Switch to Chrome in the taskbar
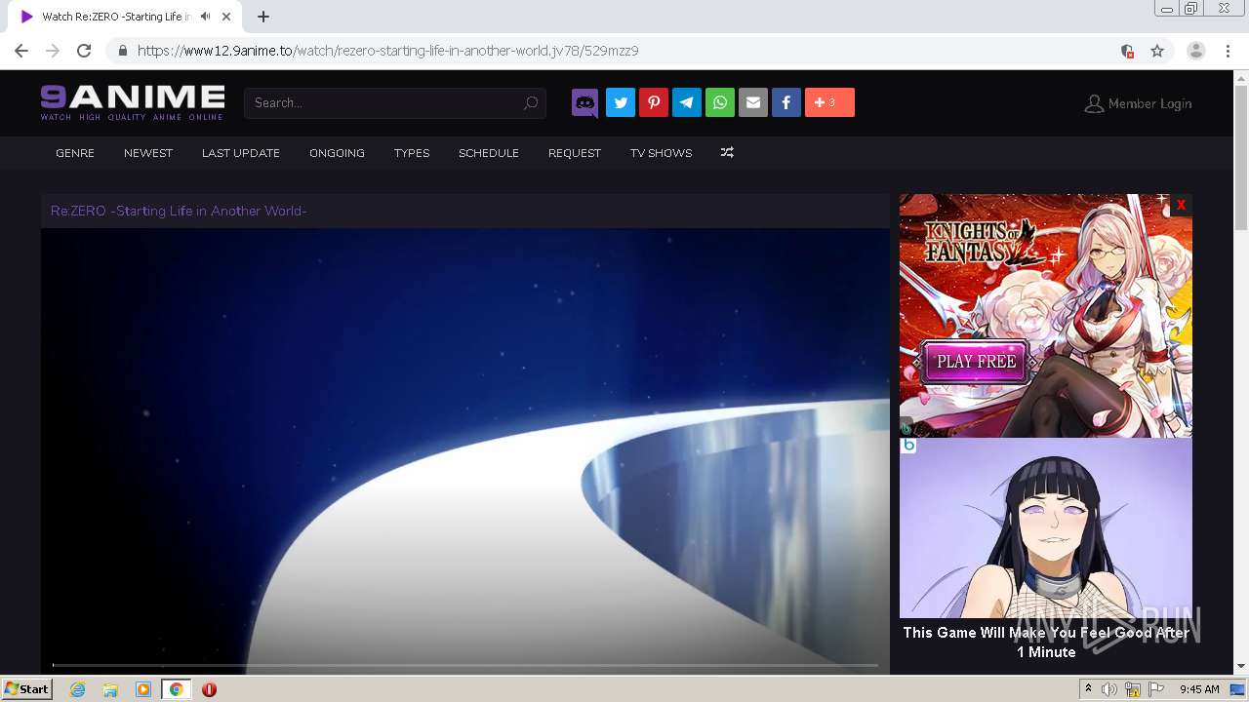 (176, 689)
